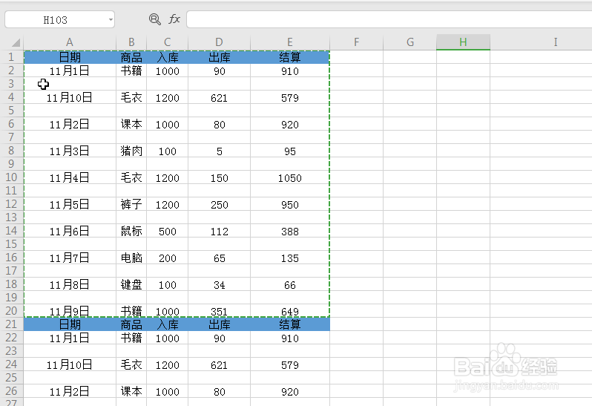Click header cell 结算 in row 21
The width and height of the screenshot is (592, 406).
pyautogui.click(x=290, y=324)
